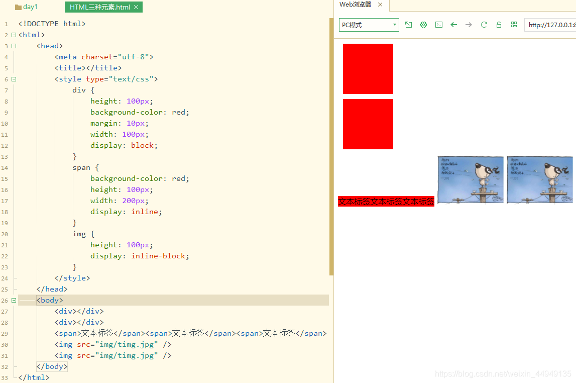
Task: Collapse the style block at line 6
Action: pyautogui.click(x=14, y=79)
